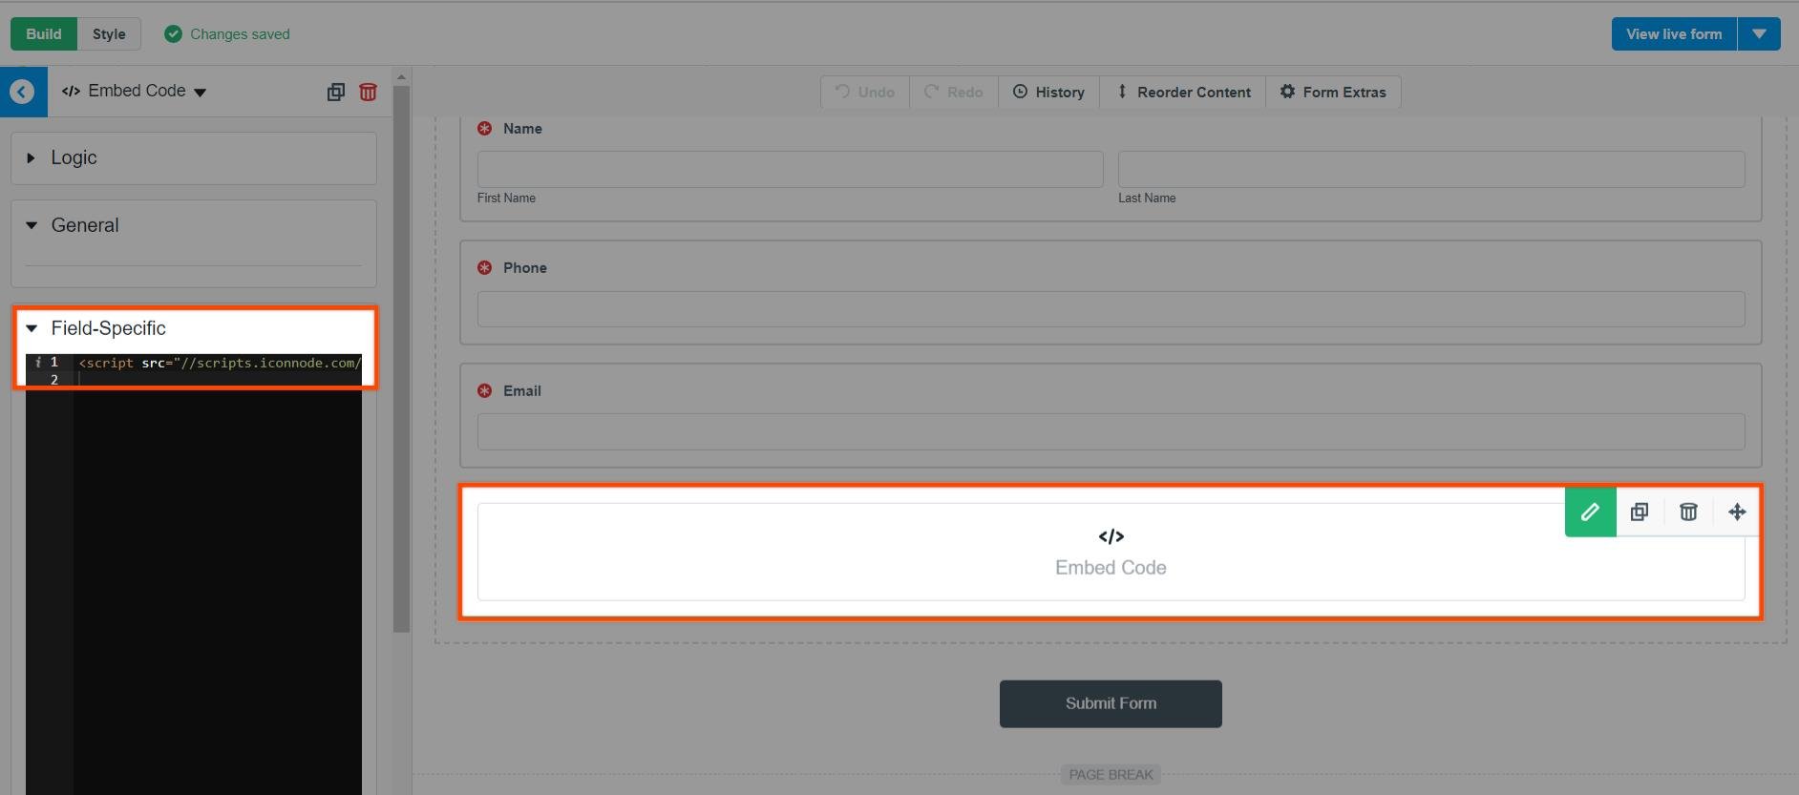Click into the Phone input field

coord(1110,309)
